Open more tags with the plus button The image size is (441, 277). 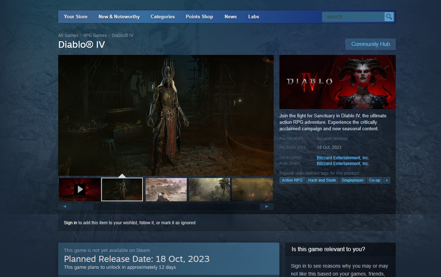386,180
